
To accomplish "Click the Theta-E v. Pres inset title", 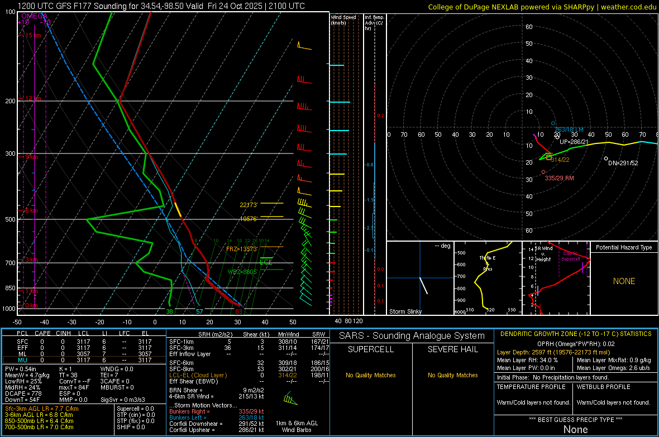I will (x=488, y=263).
